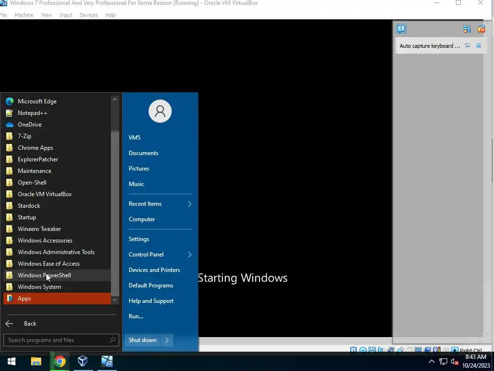Screen dimensions: 494x371
Task: Click the programs list scroll-down arrow
Action: click(115, 300)
